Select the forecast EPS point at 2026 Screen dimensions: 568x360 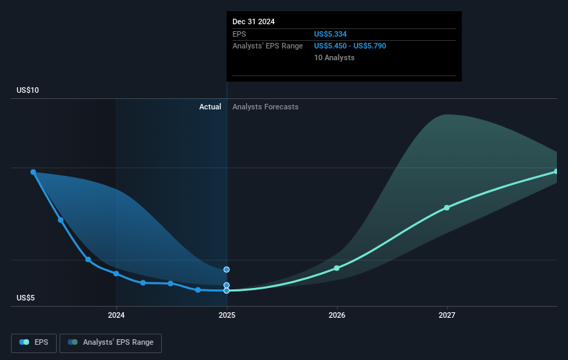click(x=336, y=268)
